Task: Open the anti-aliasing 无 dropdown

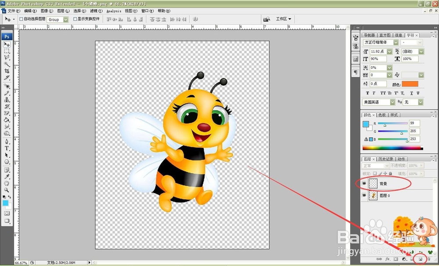Action: click(421, 102)
